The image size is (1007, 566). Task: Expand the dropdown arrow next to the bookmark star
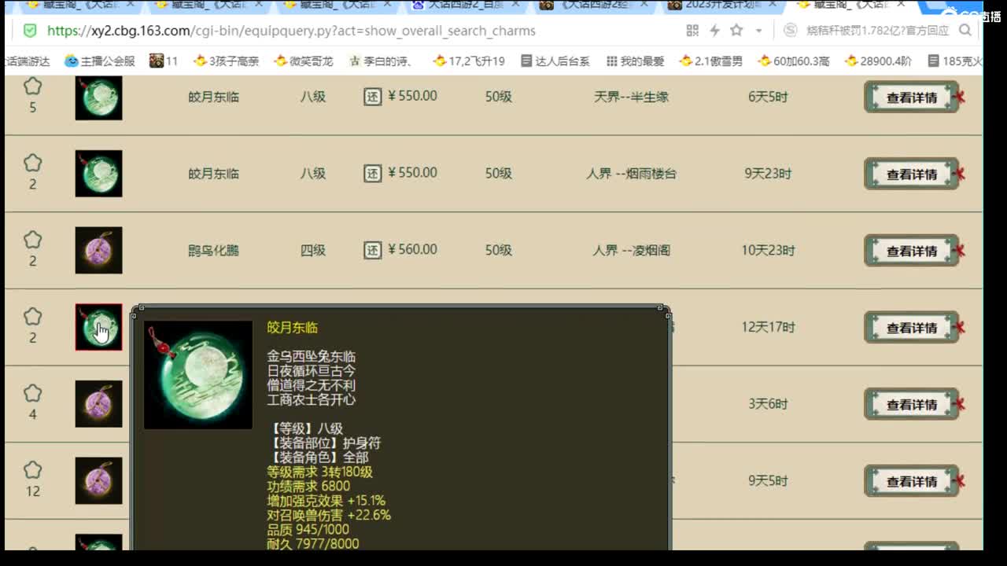tap(758, 31)
